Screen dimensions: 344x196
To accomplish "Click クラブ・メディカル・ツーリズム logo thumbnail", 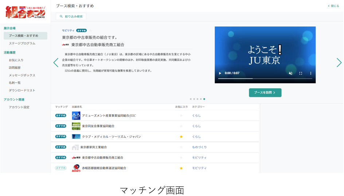I will (76, 137).
